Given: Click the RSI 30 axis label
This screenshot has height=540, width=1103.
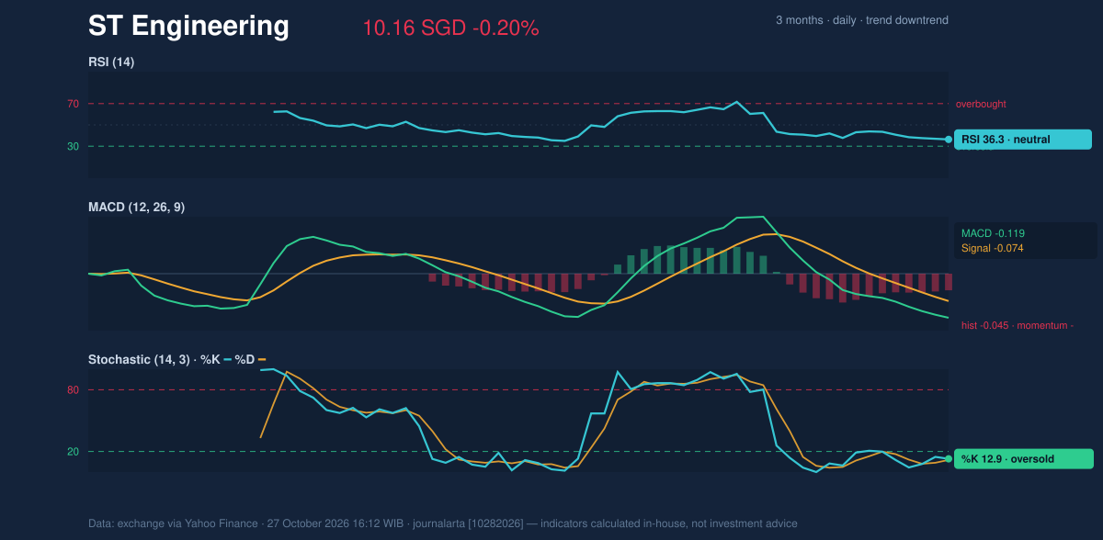Looking at the screenshot, I should pos(73,146).
